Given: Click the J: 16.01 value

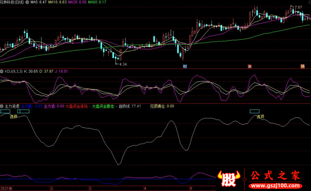Looking at the screenshot, I should pyautogui.click(x=61, y=71).
